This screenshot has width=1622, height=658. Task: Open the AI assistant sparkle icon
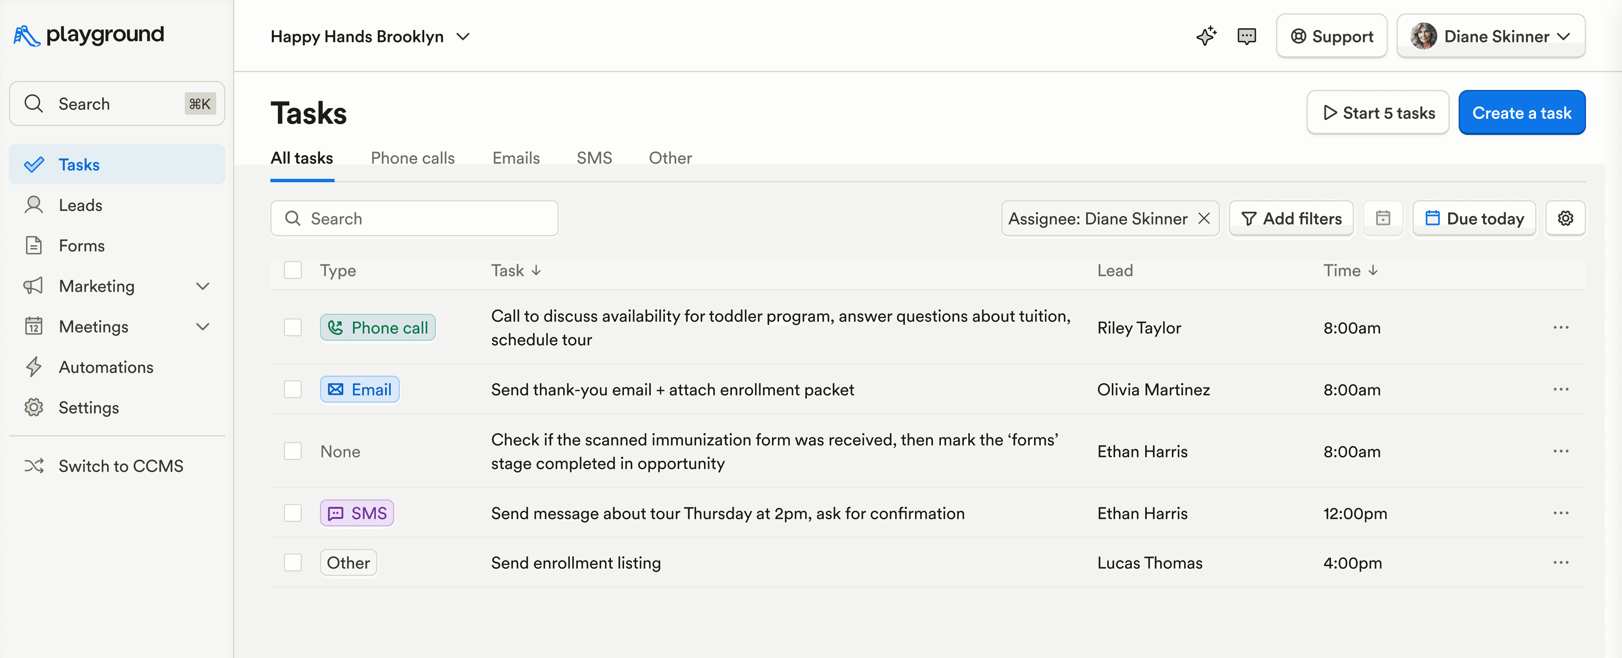point(1206,36)
